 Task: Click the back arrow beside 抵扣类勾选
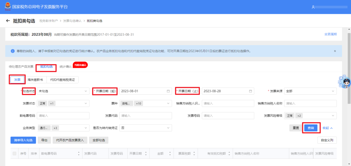[x=8, y=21]
